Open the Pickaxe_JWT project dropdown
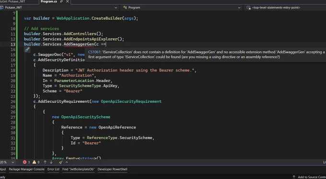The width and height of the screenshot is (326, 179). tap(116, 8)
